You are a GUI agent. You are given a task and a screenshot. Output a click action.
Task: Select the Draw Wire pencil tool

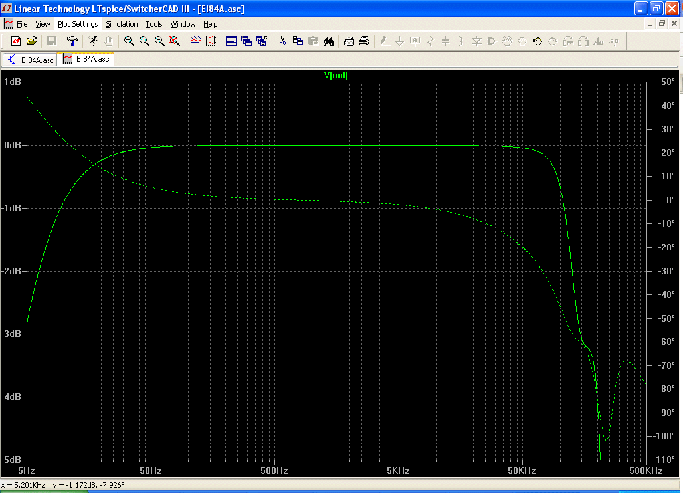(385, 41)
